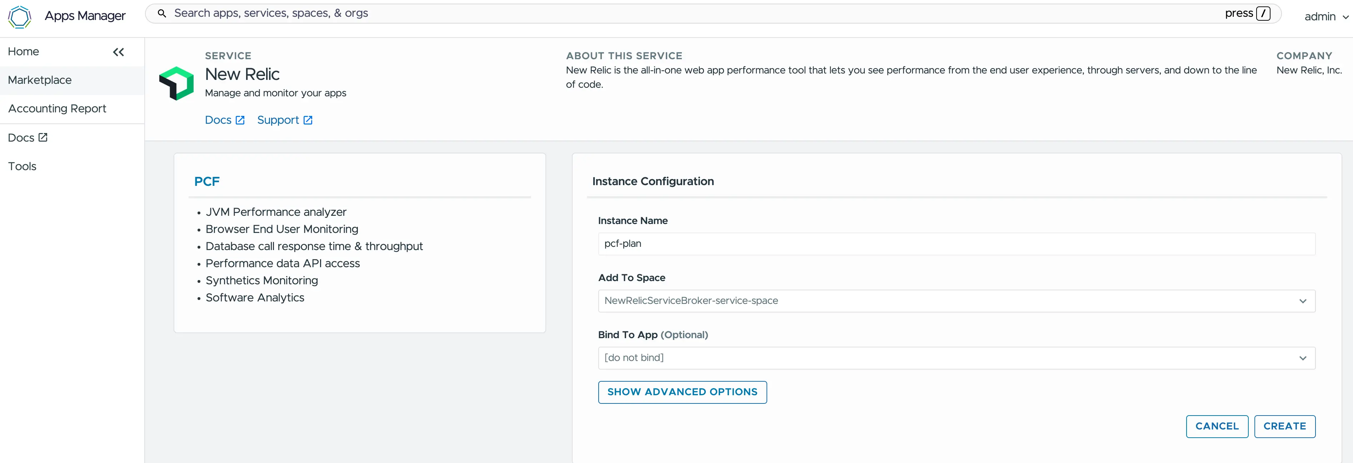Open New Relic service Docs link
Image resolution: width=1353 pixels, height=463 pixels.
tap(225, 120)
